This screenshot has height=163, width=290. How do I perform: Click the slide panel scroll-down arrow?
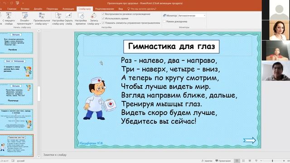point(39,157)
